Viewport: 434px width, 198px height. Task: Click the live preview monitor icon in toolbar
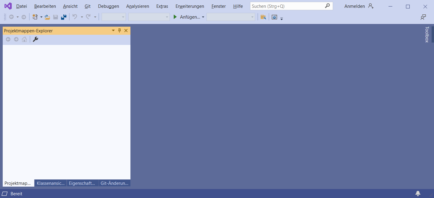click(x=274, y=17)
